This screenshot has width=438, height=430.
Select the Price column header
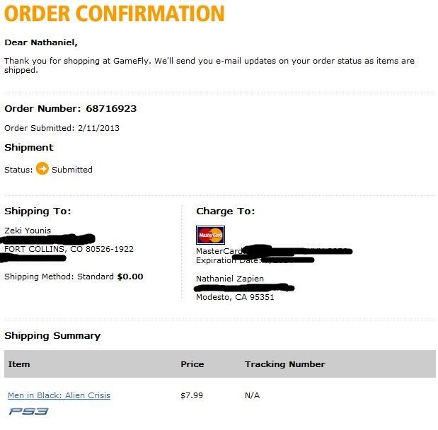pos(192,364)
